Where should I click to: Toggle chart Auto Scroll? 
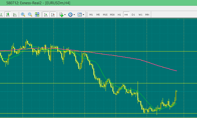point(46,15)
